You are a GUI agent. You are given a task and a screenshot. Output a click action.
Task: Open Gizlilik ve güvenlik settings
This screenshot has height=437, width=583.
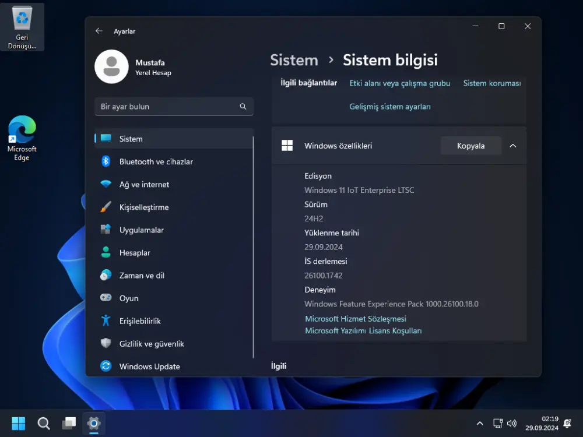(174, 344)
